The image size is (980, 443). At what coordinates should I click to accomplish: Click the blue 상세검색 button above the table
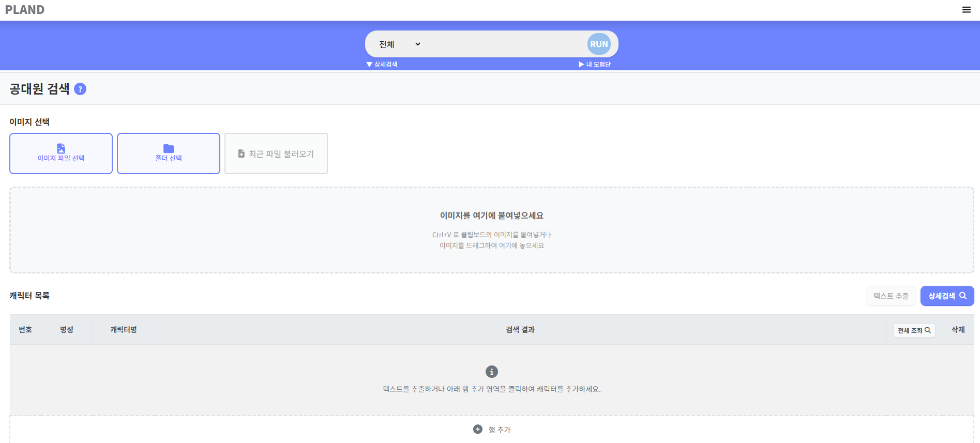point(947,296)
